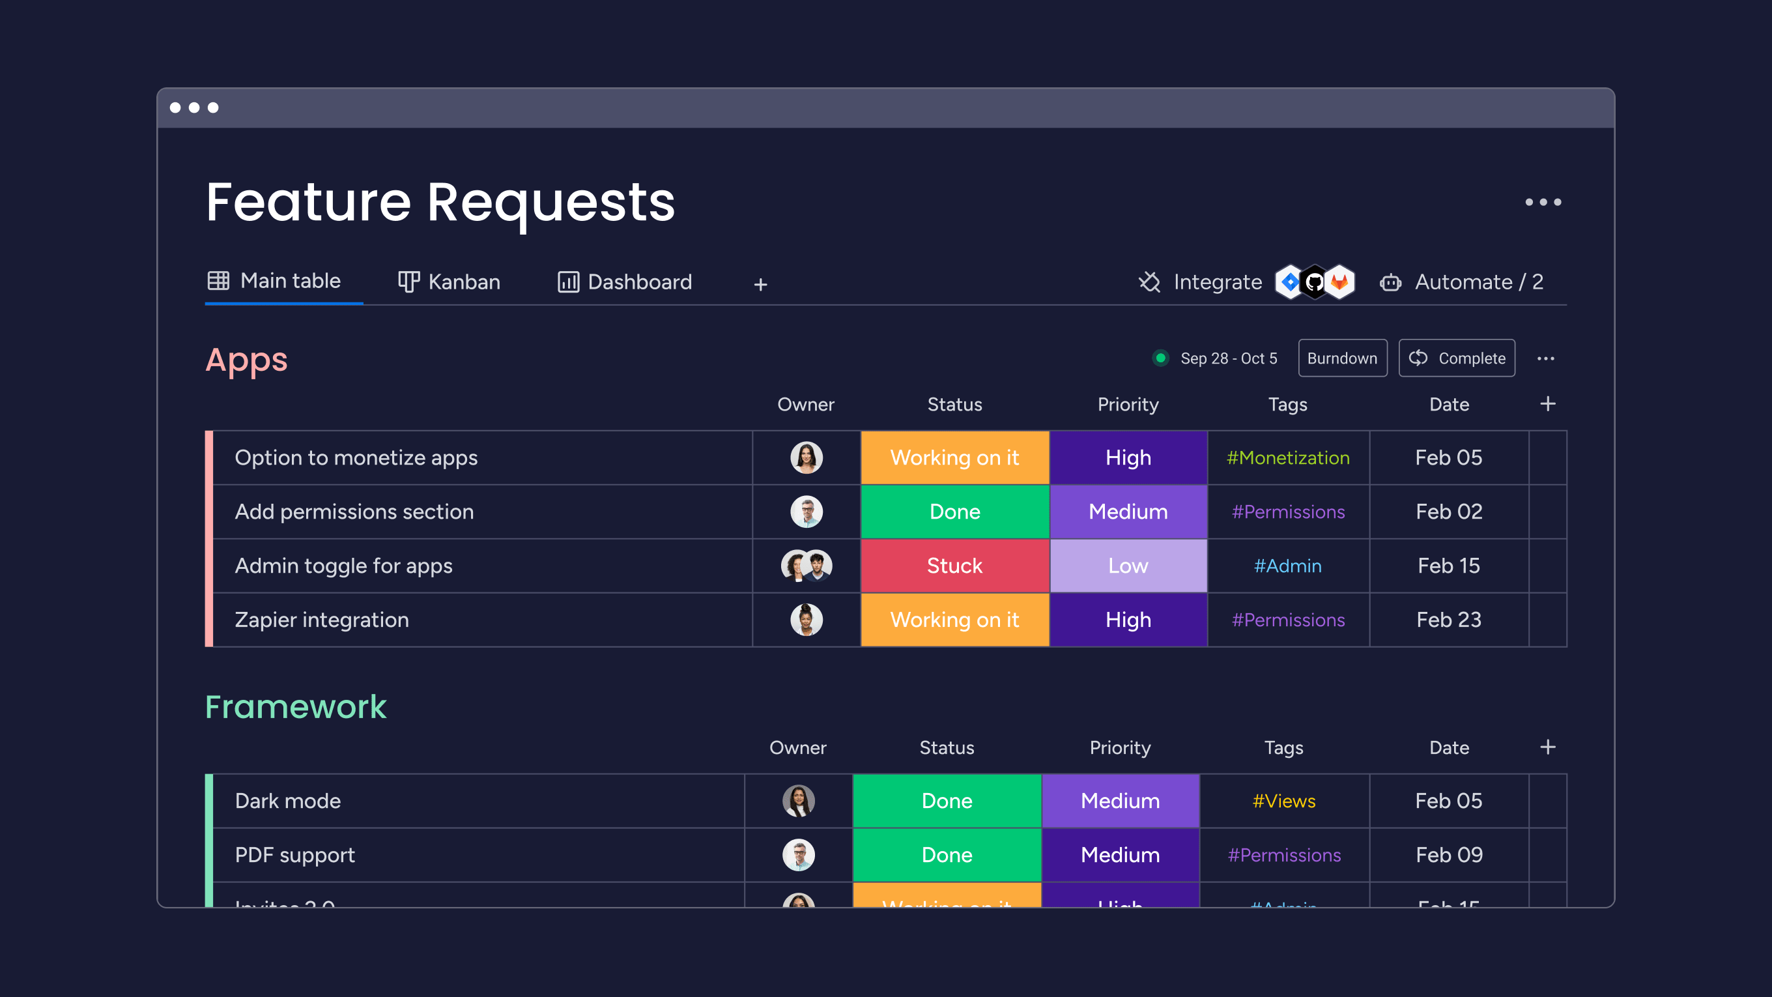Select the #Monetization tag filter
The width and height of the screenshot is (1772, 997).
1289,457
